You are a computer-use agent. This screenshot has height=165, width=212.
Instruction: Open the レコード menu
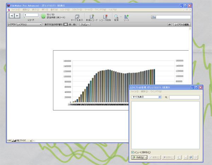65,10
